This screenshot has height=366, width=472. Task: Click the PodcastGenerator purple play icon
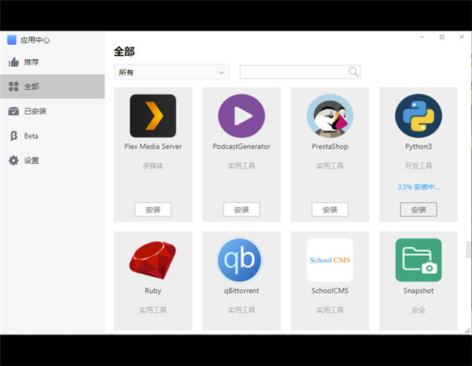241,116
